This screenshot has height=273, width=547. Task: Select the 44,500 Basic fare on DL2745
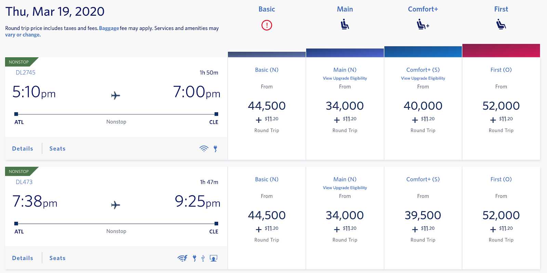[267, 106]
